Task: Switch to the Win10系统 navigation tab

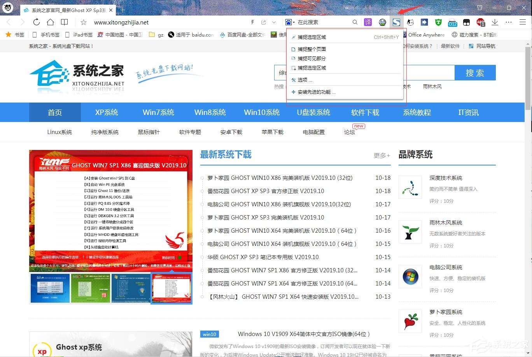Action: click(262, 112)
